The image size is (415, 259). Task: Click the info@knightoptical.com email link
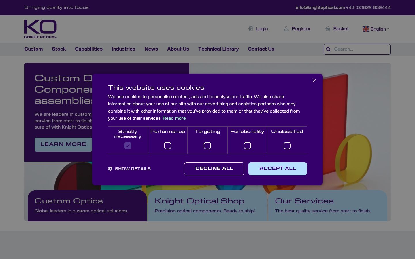pos(320,7)
